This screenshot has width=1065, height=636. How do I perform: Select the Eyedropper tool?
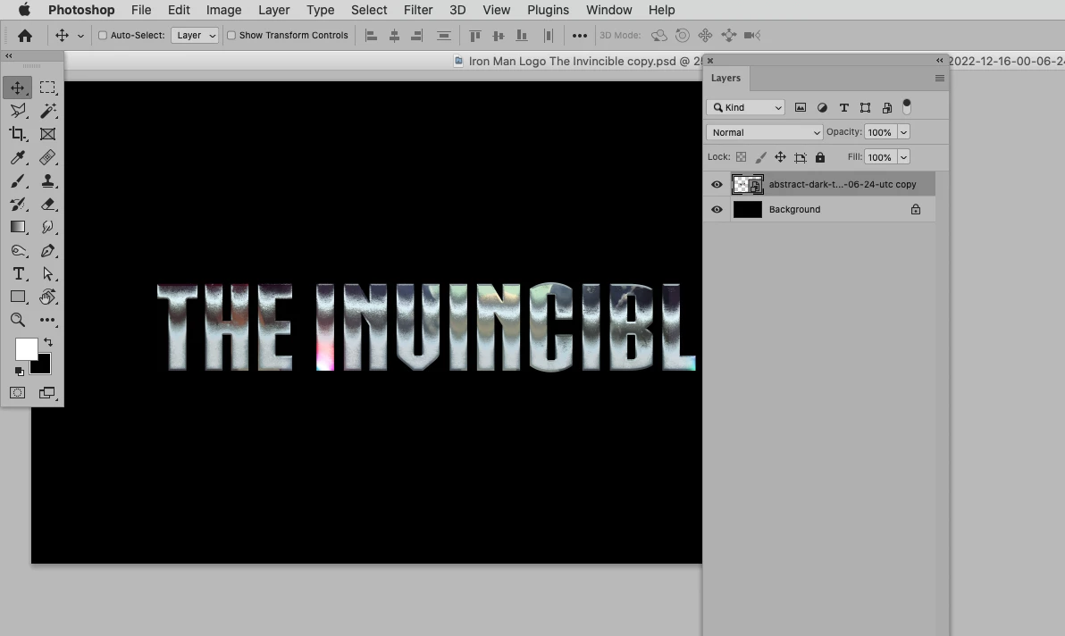18,157
